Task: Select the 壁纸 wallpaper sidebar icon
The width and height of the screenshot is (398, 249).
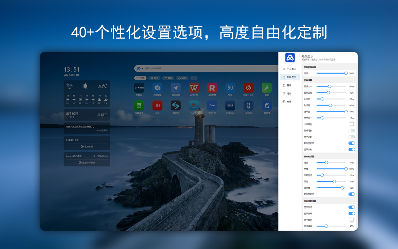Action: (x=289, y=85)
